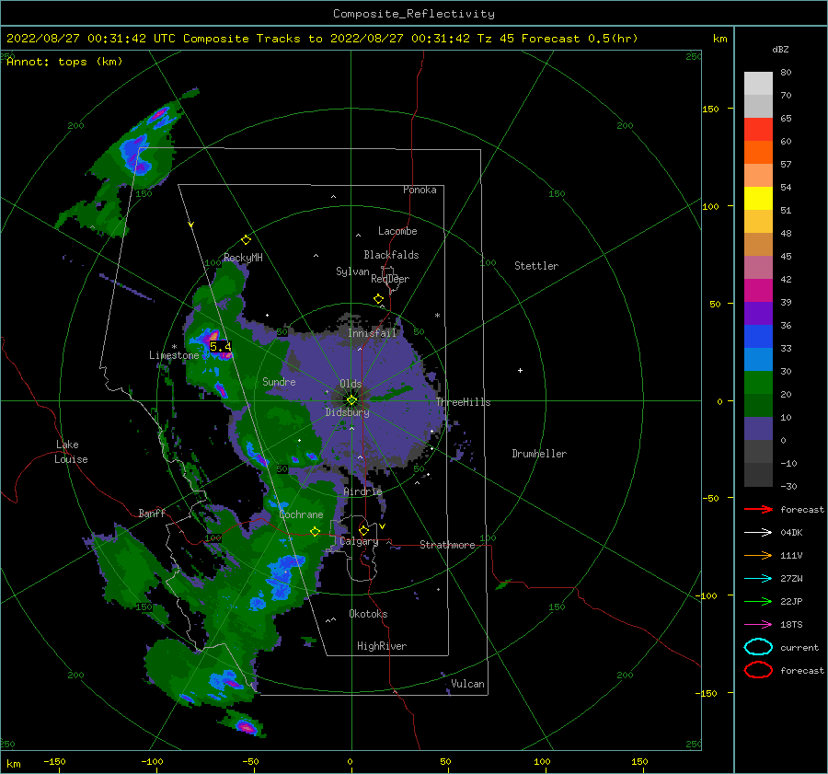Select the blue 36-33 dBZ color block
The image size is (828, 774).
pos(758,337)
